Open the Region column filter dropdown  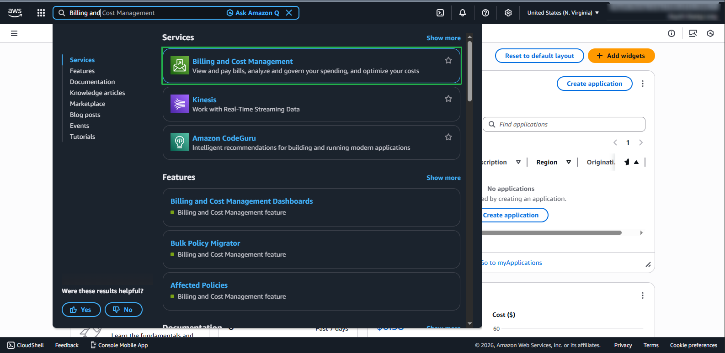point(569,162)
